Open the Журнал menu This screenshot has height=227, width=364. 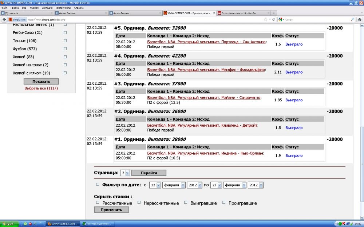click(34, 8)
